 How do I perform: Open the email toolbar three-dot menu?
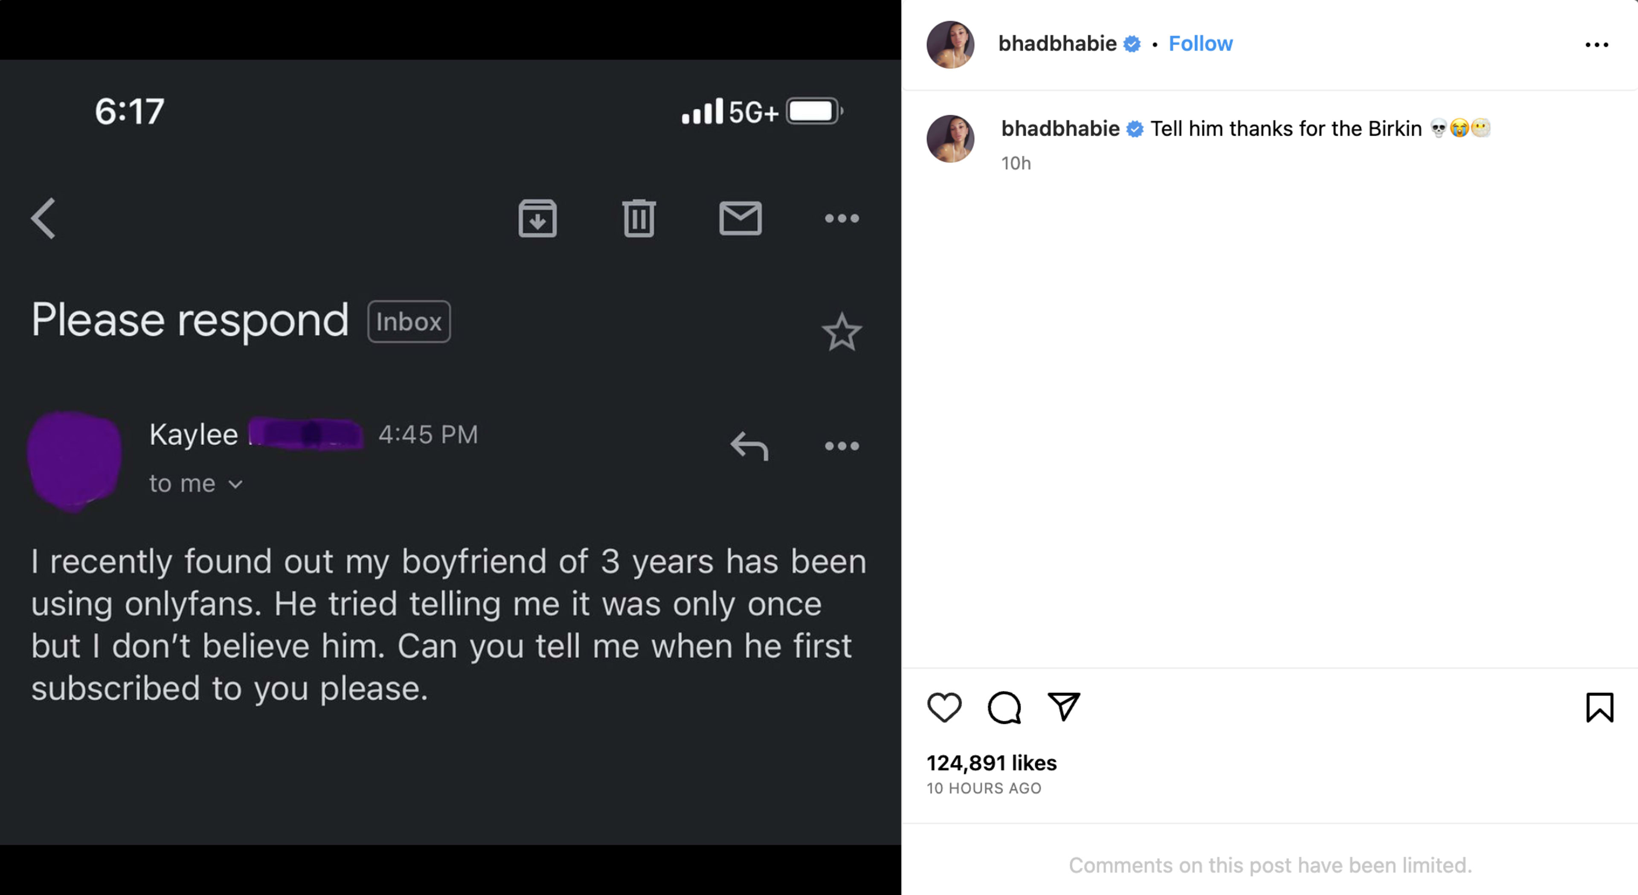coord(842,218)
